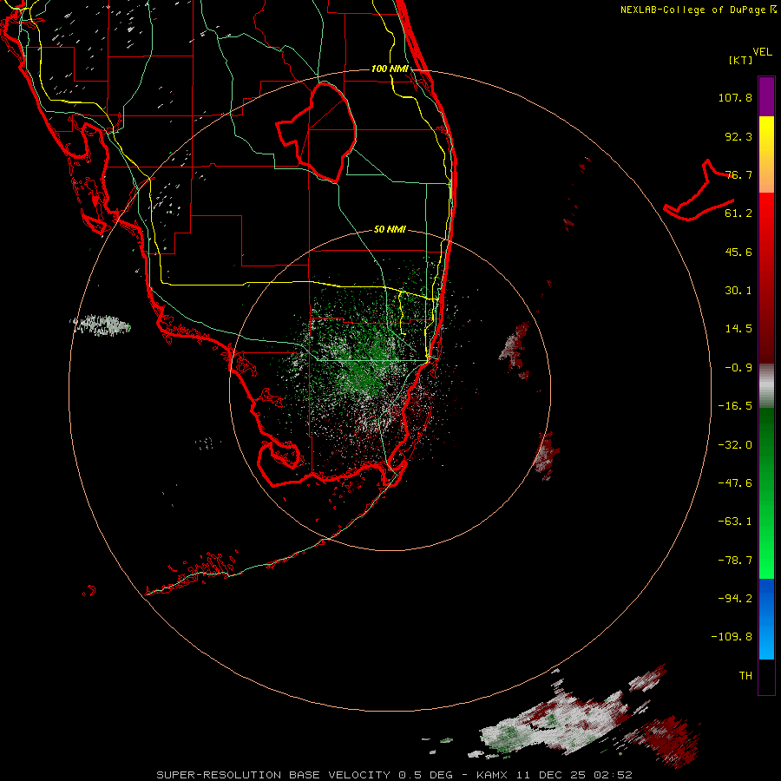The height and width of the screenshot is (781, 781).
Task: Click the 61.2 velocity scale value
Action: pyautogui.click(x=738, y=213)
